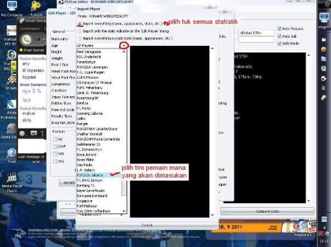The image size is (331, 247).
Task: Toggle Auto Release checkbox
Action: [x=279, y=28]
